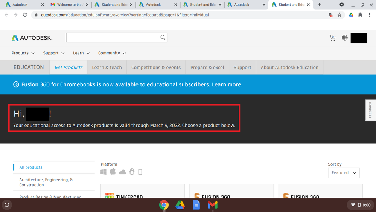Open the ChromeOS launcher circle button
Screen dimensions: 376x212
[x=7, y=205]
